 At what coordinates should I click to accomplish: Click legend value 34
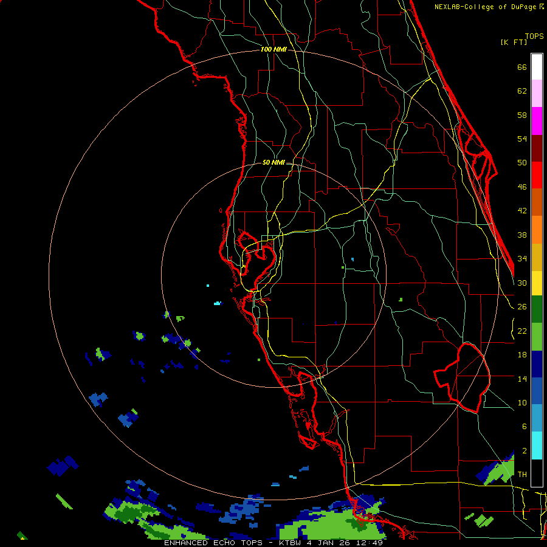point(522,259)
